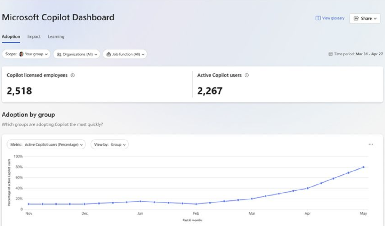Open the chart's three-dot more options menu
Screen dimensions: 385x226
[x=371, y=144]
